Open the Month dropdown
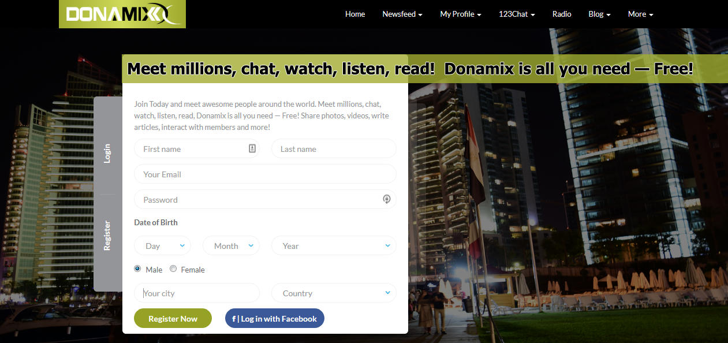 pos(231,245)
